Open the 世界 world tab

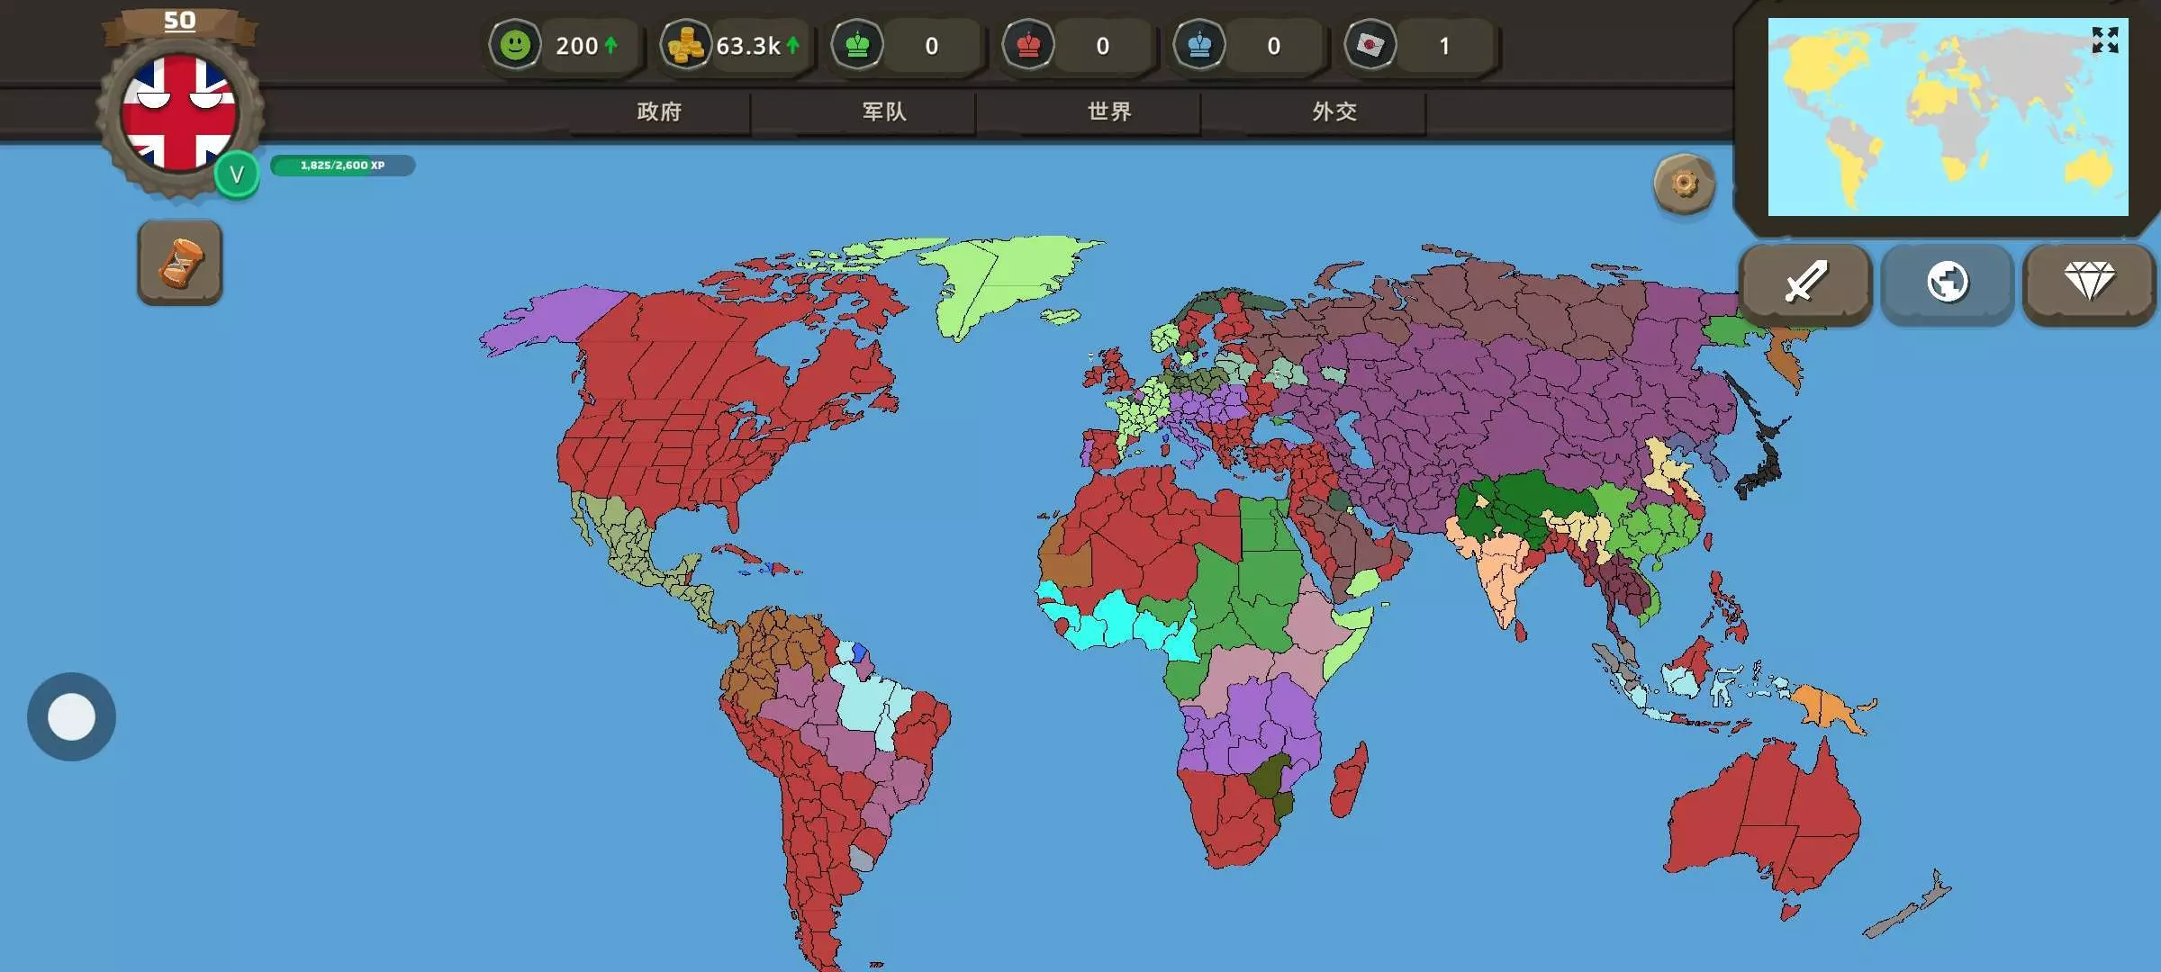pos(1109,112)
